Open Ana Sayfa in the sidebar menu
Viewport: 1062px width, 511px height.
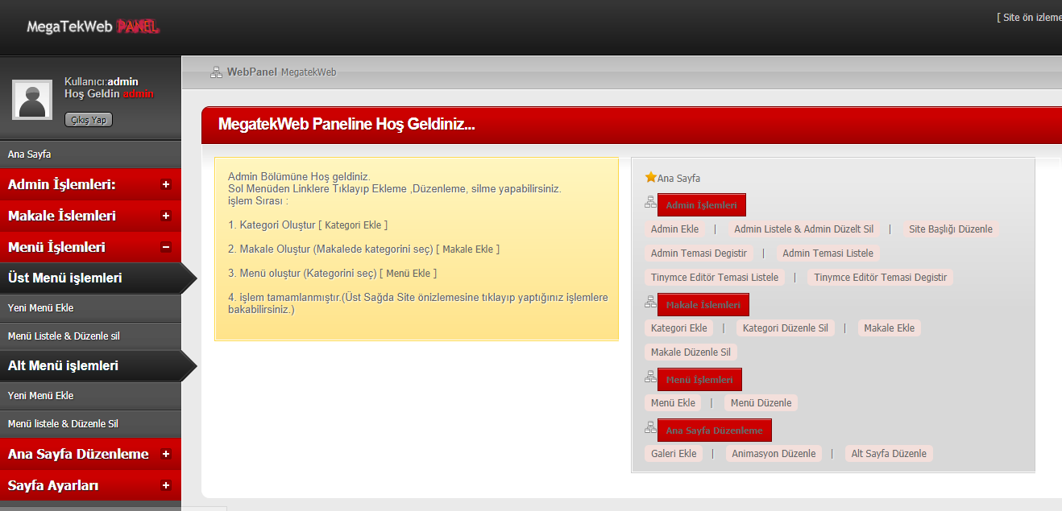point(30,154)
